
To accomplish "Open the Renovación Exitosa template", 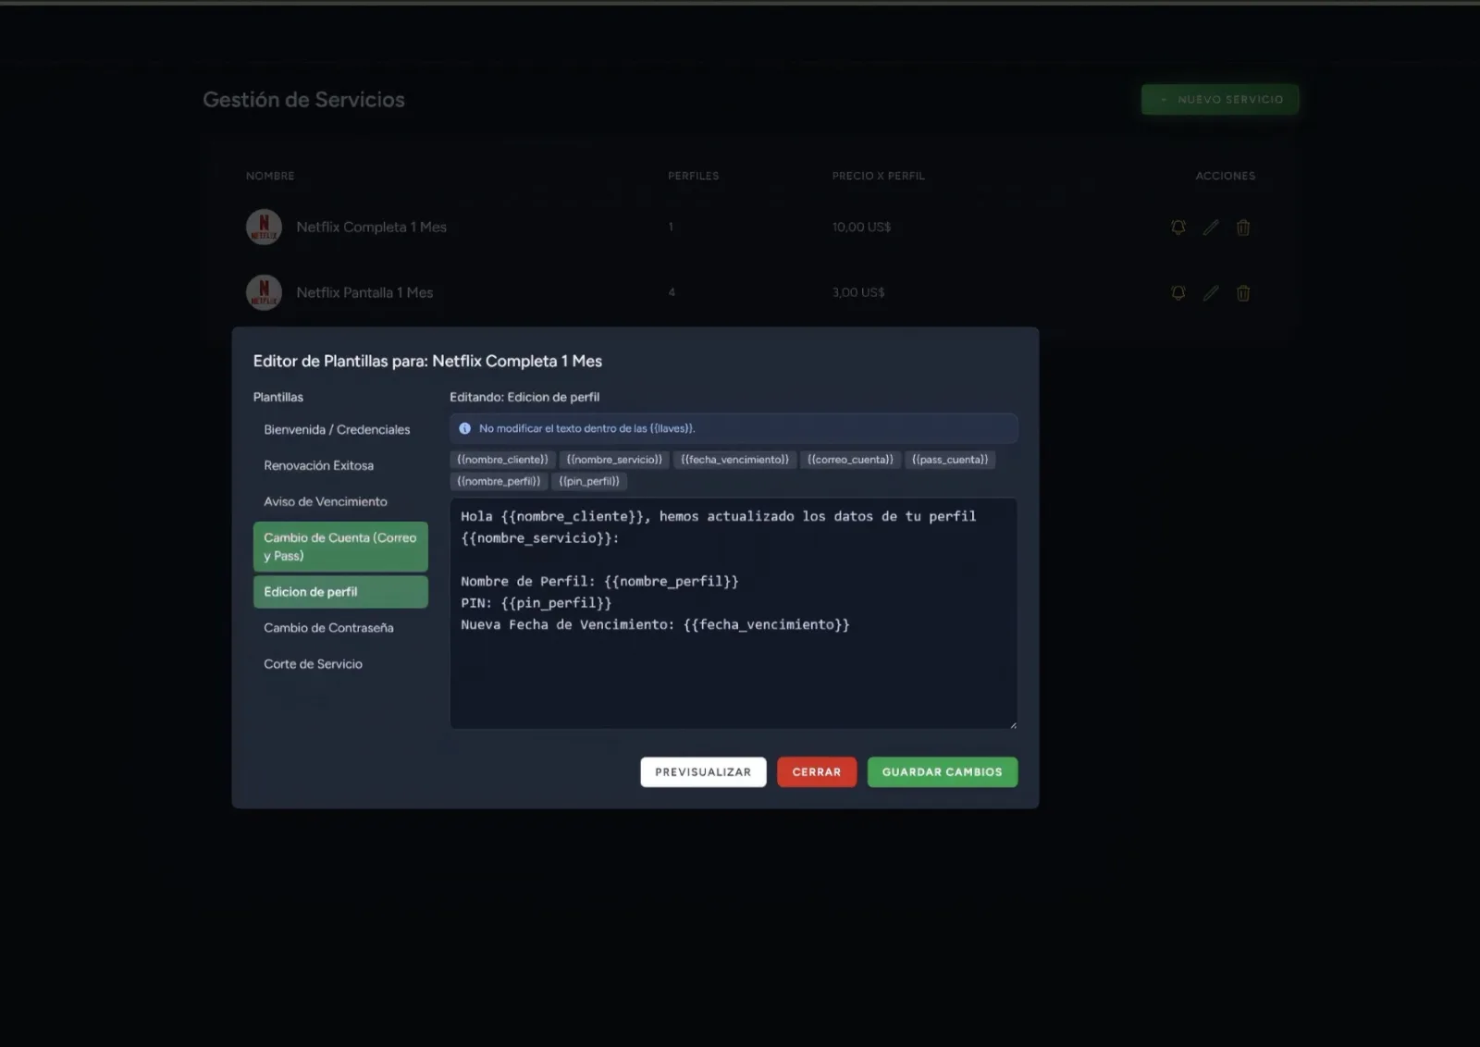I will tap(340, 465).
